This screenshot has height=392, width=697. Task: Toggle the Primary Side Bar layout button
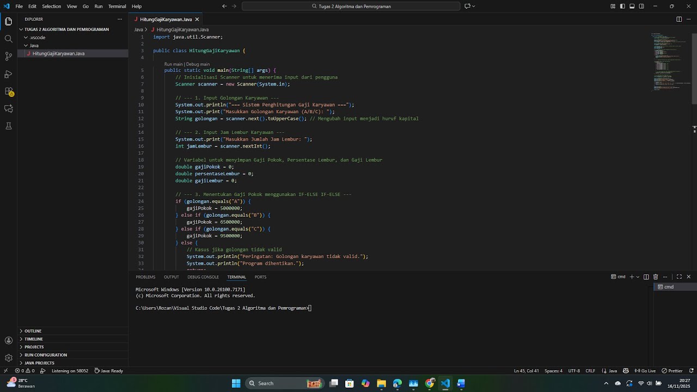622,7
